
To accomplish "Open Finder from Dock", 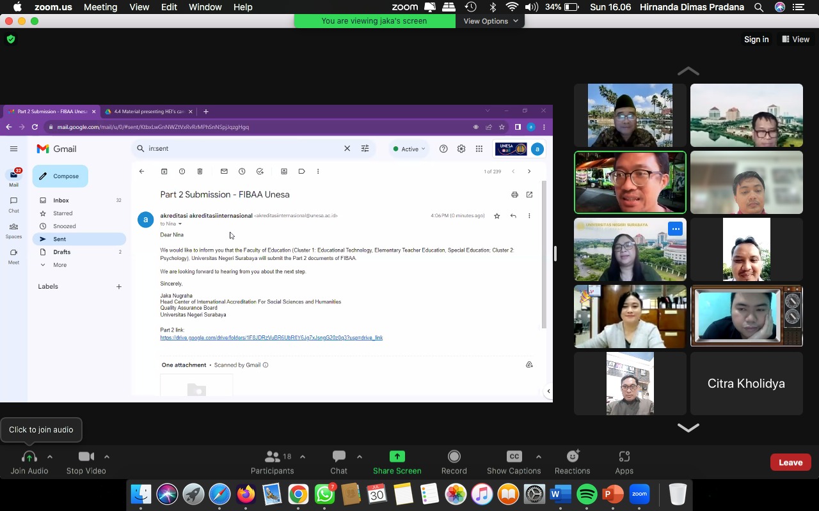I will click(141, 494).
